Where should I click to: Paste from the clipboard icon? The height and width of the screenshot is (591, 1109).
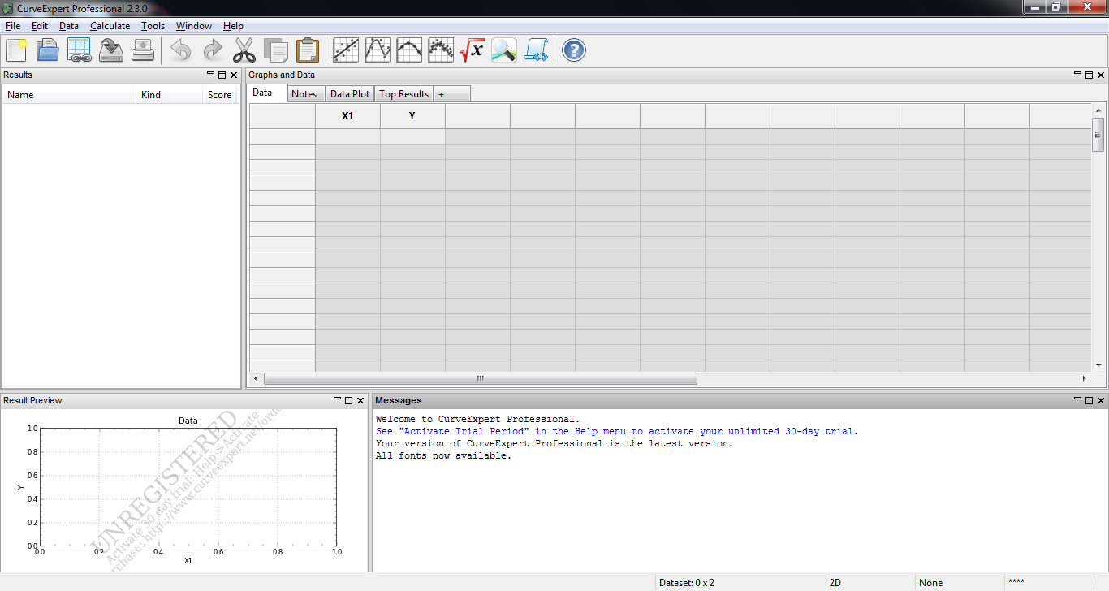pos(308,50)
